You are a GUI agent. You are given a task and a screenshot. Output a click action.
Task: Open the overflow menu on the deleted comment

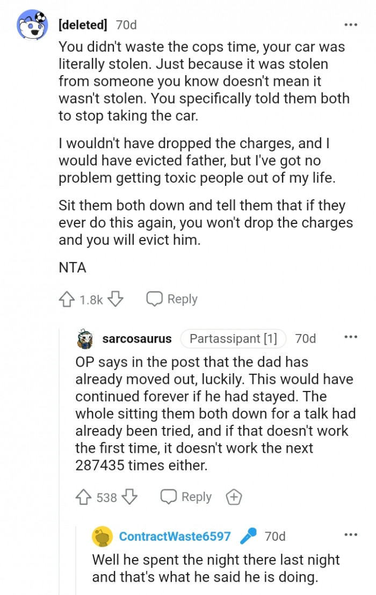351,24
